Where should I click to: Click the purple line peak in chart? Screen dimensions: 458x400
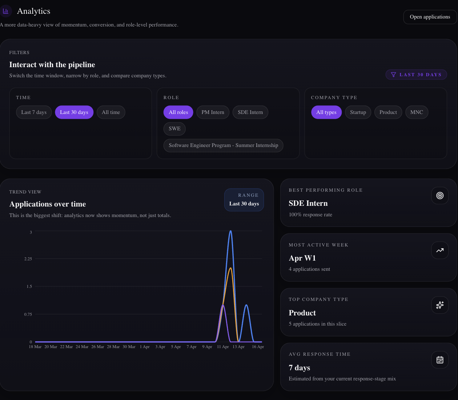point(223,306)
